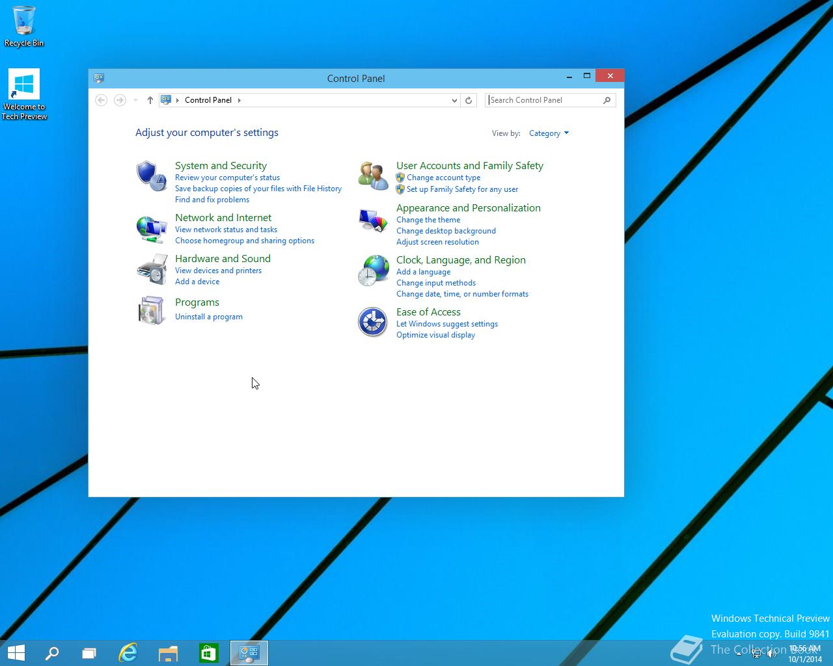Open Clock, Language, and Region heading
This screenshot has height=666, width=833.
[461, 260]
